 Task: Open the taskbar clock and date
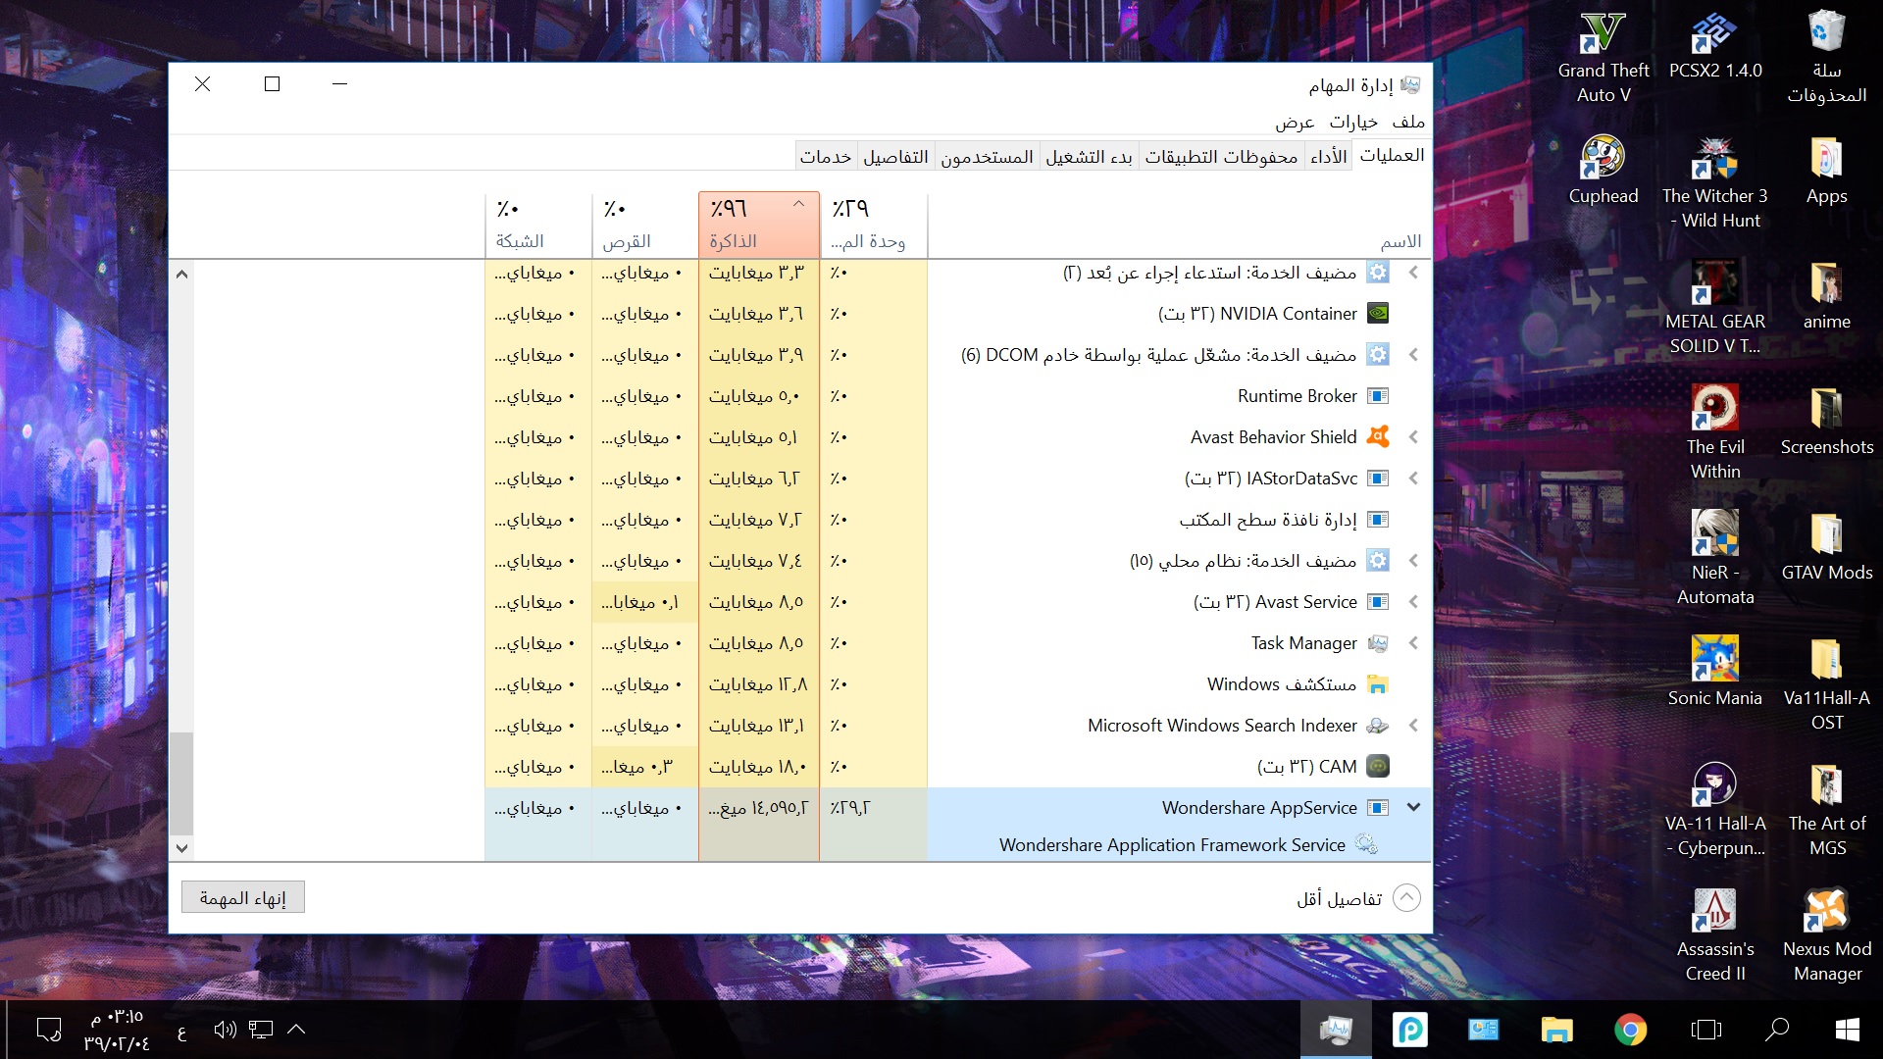coord(117,1030)
